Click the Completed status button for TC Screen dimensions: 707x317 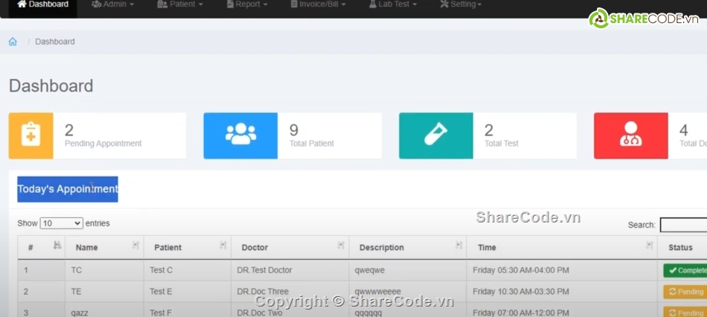[685, 271]
